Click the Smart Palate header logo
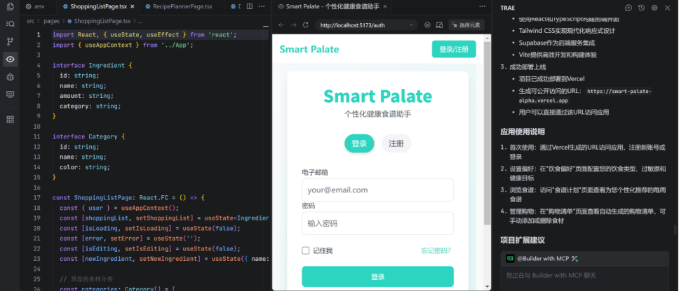This screenshot has height=291, width=679. [309, 49]
